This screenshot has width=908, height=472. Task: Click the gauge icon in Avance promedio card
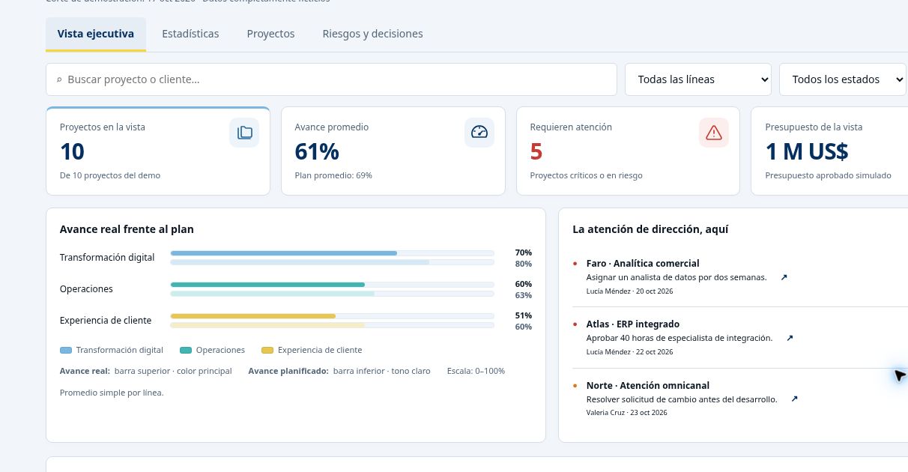pyautogui.click(x=479, y=133)
